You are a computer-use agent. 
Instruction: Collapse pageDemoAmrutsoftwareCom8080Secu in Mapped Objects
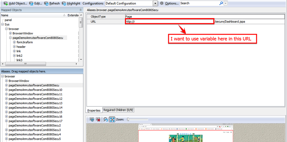pos(10,38)
